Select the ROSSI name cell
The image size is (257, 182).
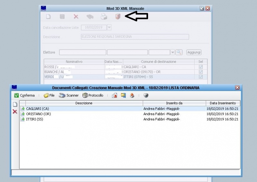[74, 67]
